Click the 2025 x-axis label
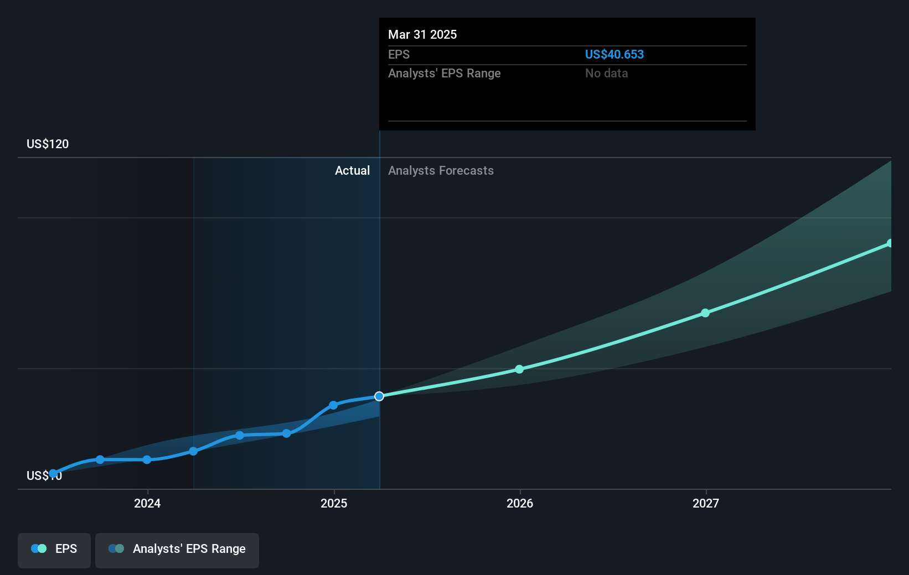Screen dimensions: 909x575 pos(334,503)
